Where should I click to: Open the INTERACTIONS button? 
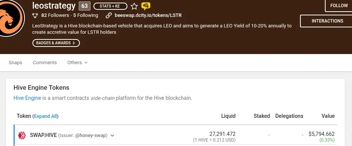click(327, 21)
